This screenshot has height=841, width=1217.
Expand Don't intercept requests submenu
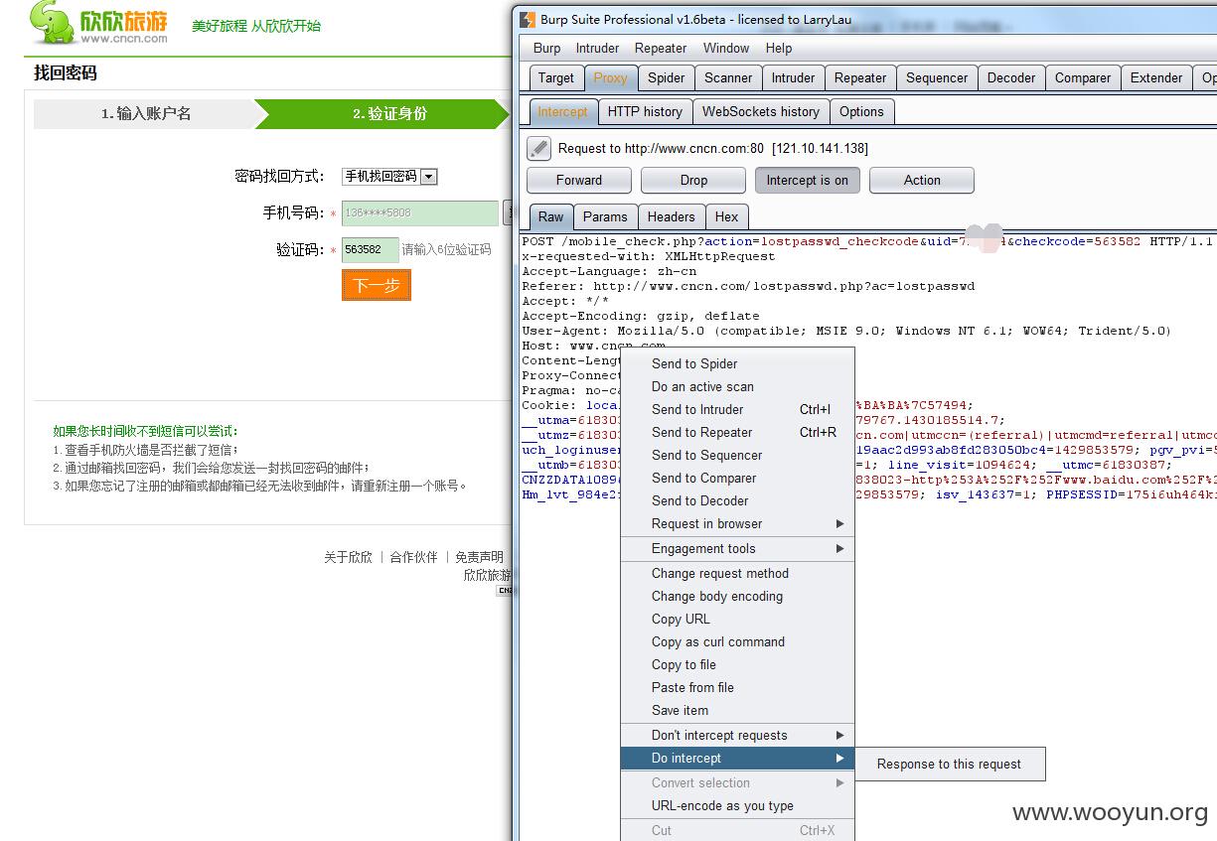point(737,735)
